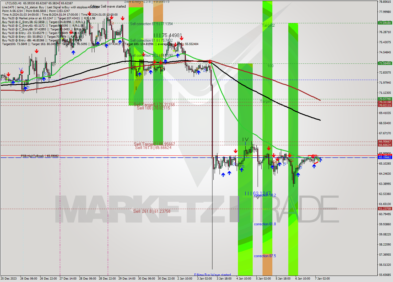The width and height of the screenshot is (393, 282).
Task: Click the red 66.95667 price tag
Action: pyautogui.click(x=385, y=141)
